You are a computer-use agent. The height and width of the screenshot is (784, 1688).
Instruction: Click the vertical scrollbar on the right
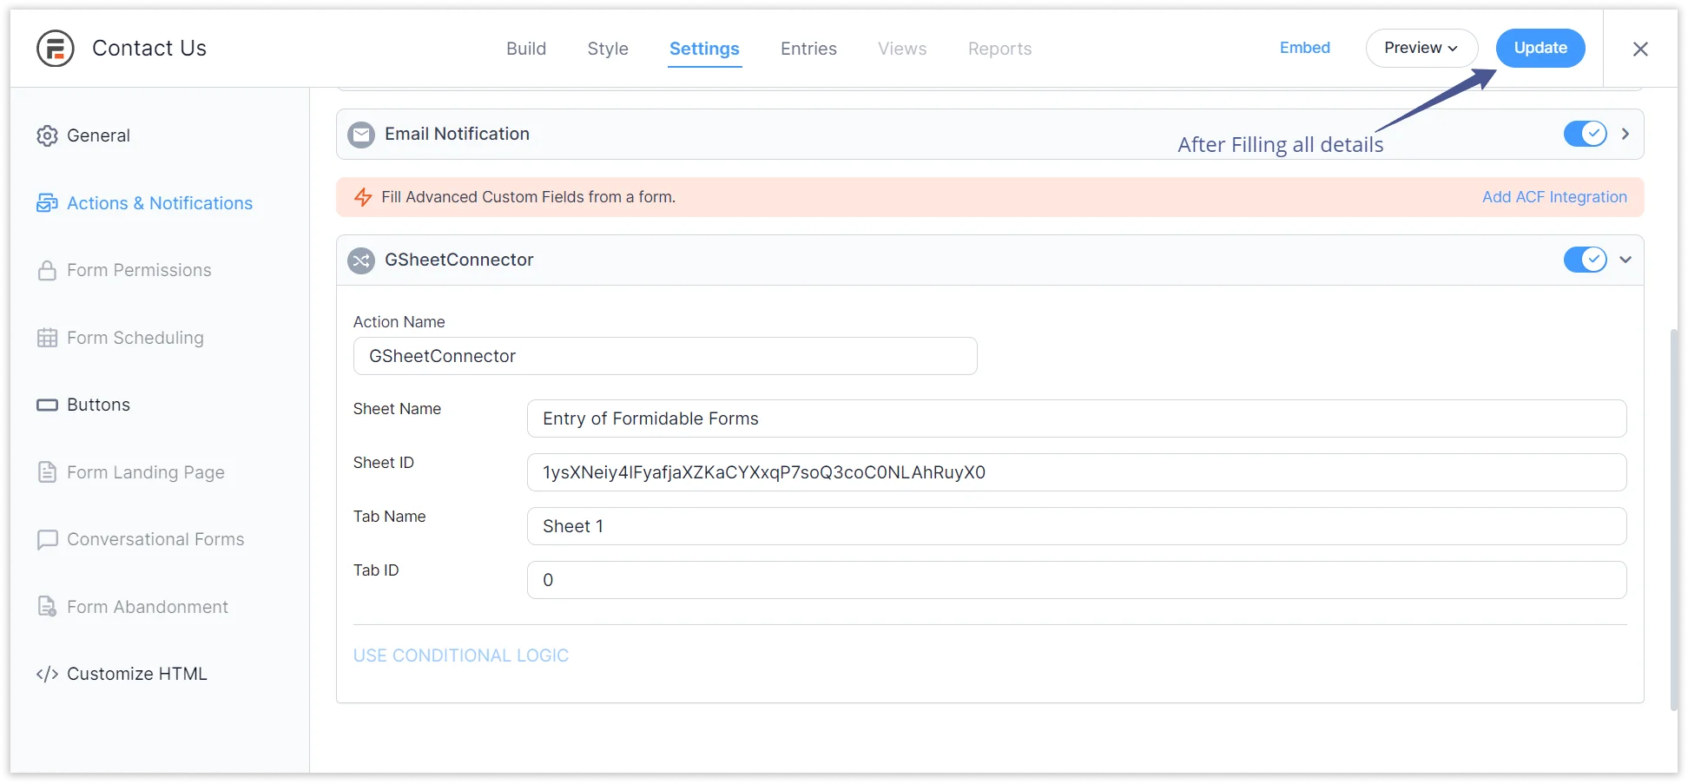point(1673,521)
